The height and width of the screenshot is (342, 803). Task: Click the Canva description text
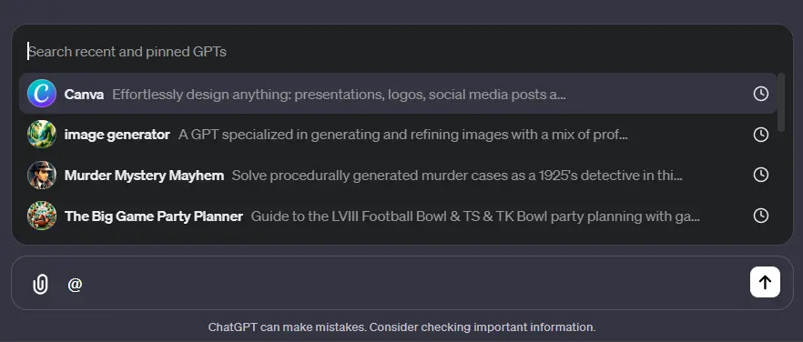339,95
